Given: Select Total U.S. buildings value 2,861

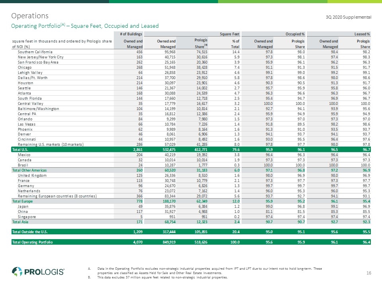Looking at the screenshot, I should [138, 150].
